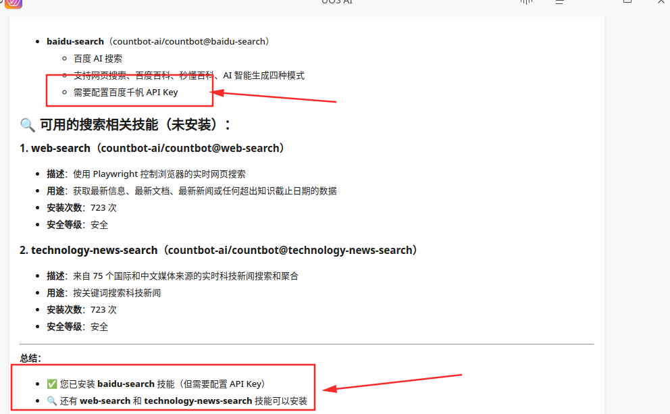Click 安全等级：安全 under web-search
The image size is (670, 414).
[78, 225]
